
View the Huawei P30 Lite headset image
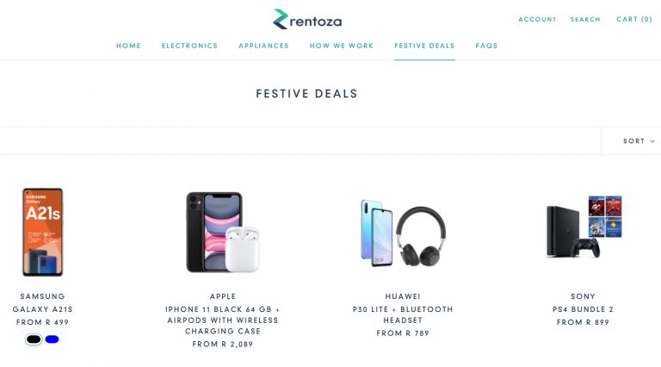[x=403, y=233]
